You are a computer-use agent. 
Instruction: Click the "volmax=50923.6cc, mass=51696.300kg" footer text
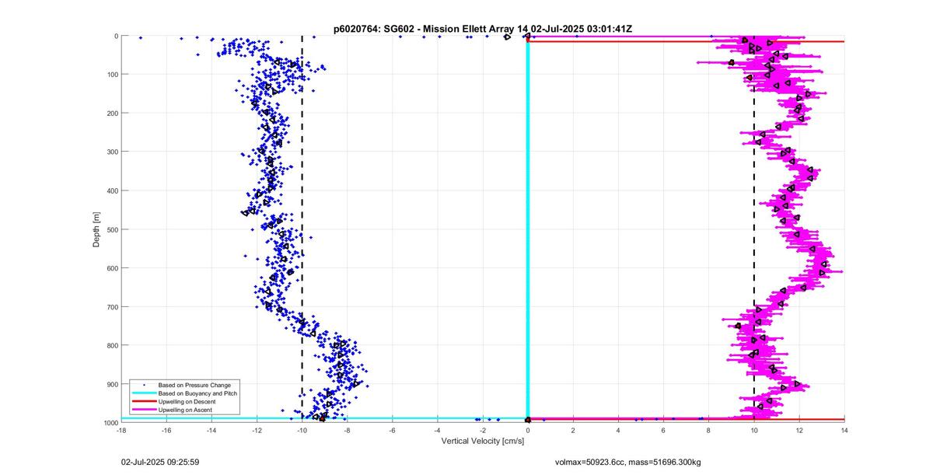[627, 462]
